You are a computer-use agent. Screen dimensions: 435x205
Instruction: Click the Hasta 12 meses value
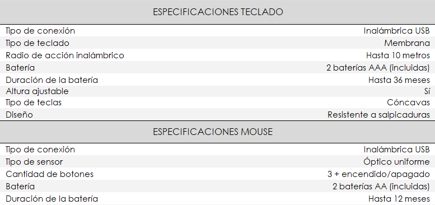point(399,199)
